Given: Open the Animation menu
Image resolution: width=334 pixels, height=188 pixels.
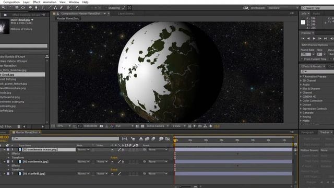Looking at the screenshot, I should (x=50, y=2).
